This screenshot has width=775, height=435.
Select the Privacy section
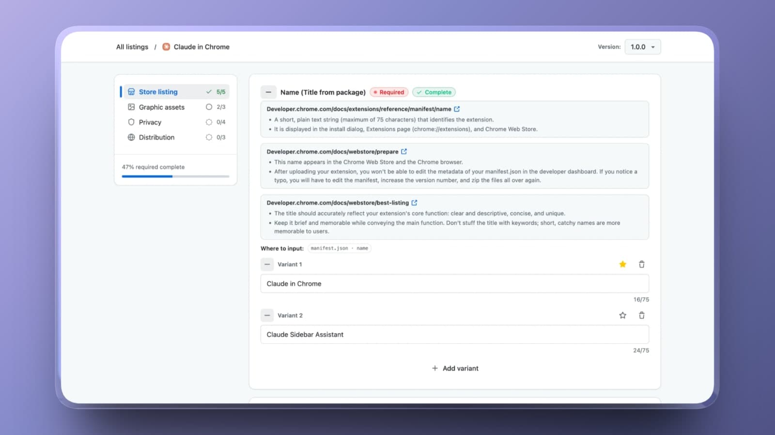(x=177, y=122)
